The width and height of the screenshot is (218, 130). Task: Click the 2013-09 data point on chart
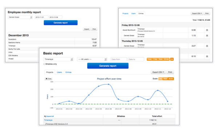click(x=138, y=96)
